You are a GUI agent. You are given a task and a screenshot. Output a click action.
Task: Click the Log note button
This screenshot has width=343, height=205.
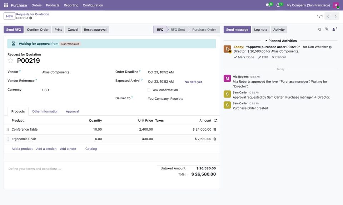tap(261, 30)
